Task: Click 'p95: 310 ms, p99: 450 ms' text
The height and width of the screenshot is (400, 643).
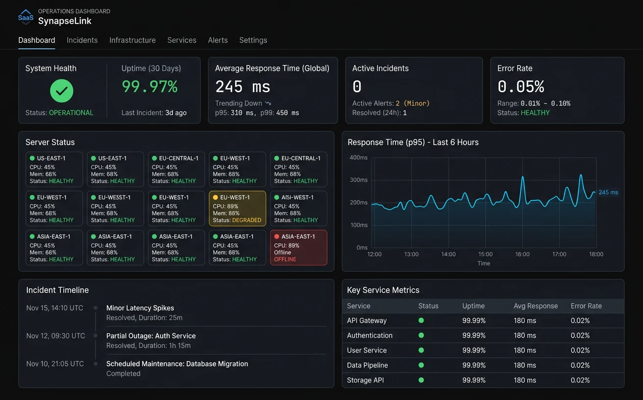Action: click(x=257, y=113)
